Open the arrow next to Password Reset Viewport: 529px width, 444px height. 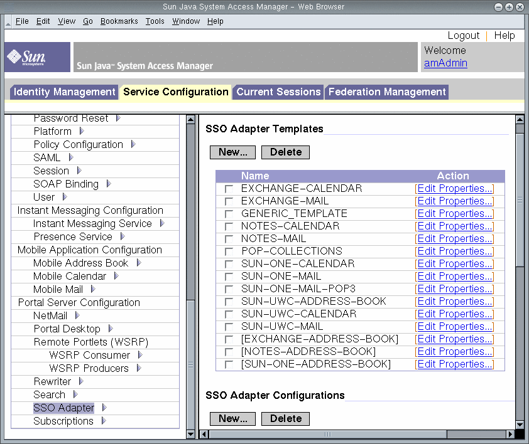118,118
